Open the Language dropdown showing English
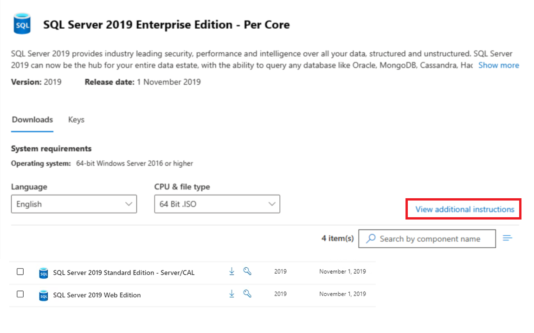The image size is (534, 333). [x=74, y=204]
